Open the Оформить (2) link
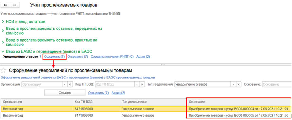The image size is (292, 120). (54, 57)
